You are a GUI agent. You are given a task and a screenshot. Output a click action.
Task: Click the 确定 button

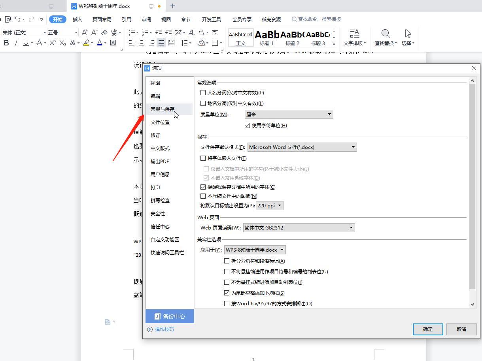click(428, 329)
